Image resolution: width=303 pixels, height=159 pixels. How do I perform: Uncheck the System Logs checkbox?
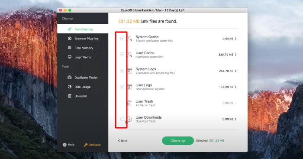(x=122, y=71)
